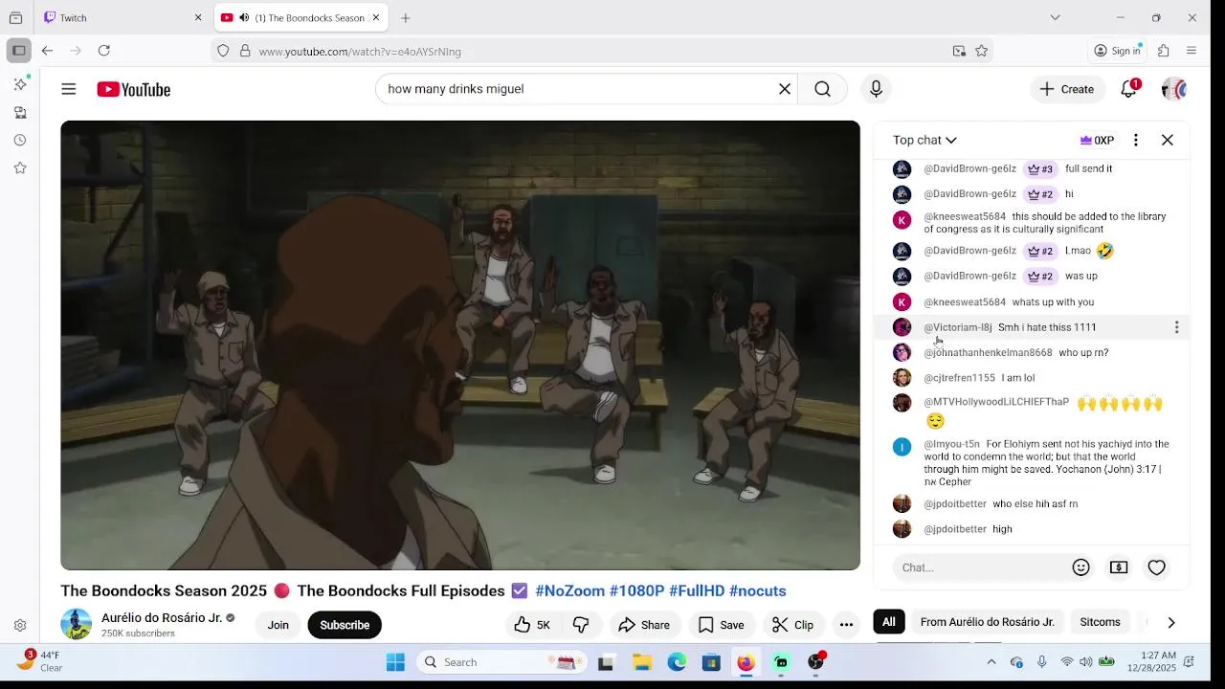Viewport: 1225px width, 689px height.
Task: Open sidebar AI chatbot sparkle icon
Action: point(20,85)
